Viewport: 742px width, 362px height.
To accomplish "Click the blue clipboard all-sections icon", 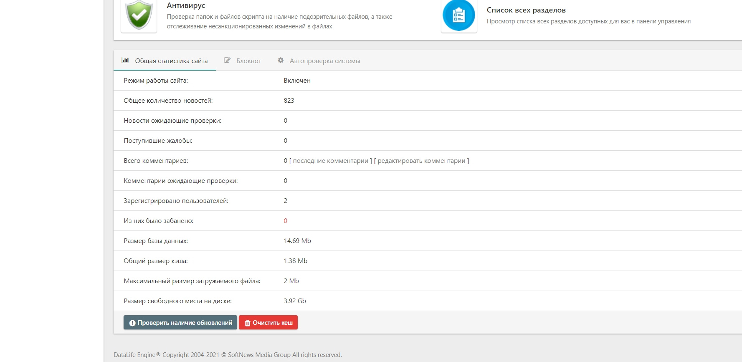I will coord(459,15).
